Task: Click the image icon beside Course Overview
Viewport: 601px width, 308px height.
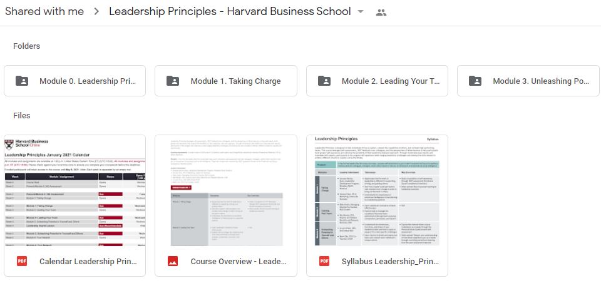Action: point(173,261)
